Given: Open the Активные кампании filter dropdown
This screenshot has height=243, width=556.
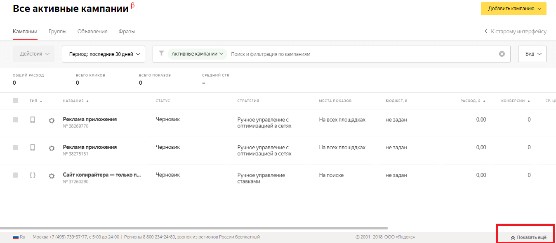Looking at the screenshot, I should click(198, 54).
